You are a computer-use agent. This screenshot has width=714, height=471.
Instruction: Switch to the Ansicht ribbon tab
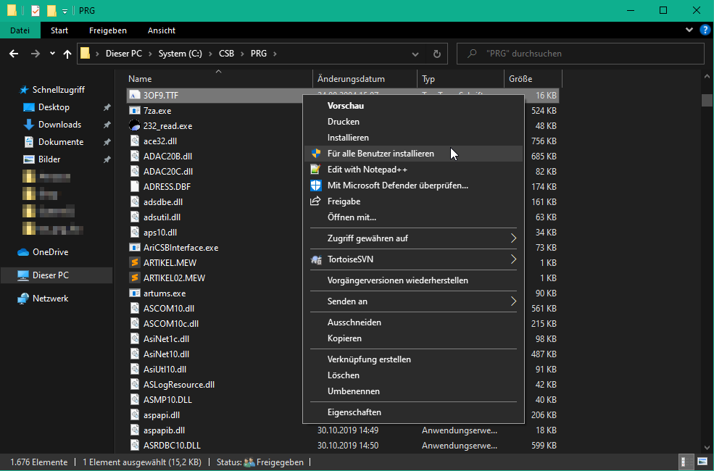[162, 30]
